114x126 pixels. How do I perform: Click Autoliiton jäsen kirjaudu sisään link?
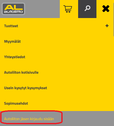(29, 119)
